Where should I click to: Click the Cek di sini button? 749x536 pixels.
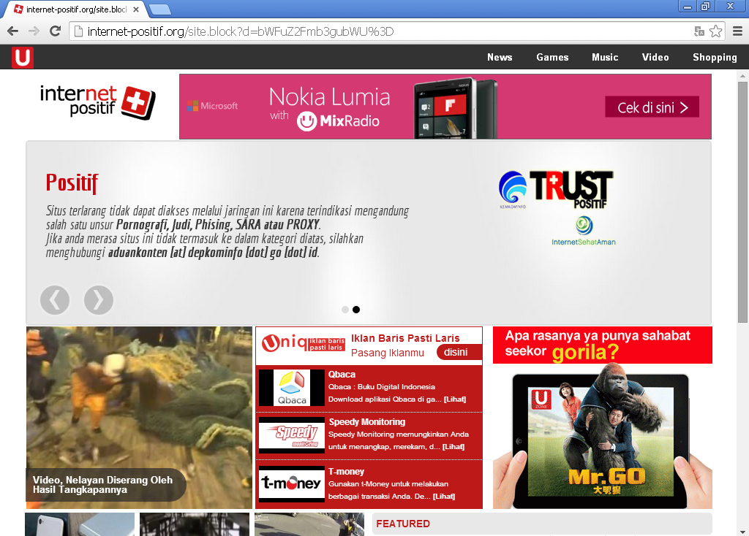[652, 107]
